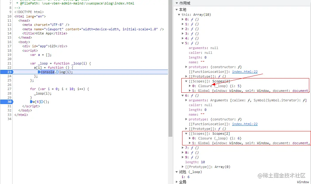Screen dimensions: 311x184
Task: Click the inline breakpoint marker before console.log
Action: tap(39, 72)
